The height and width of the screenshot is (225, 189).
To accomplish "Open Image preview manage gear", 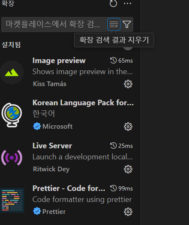I will tap(128, 84).
